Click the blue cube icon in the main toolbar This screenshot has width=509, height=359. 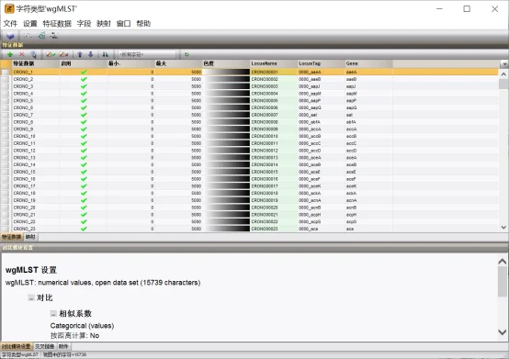[11, 36]
